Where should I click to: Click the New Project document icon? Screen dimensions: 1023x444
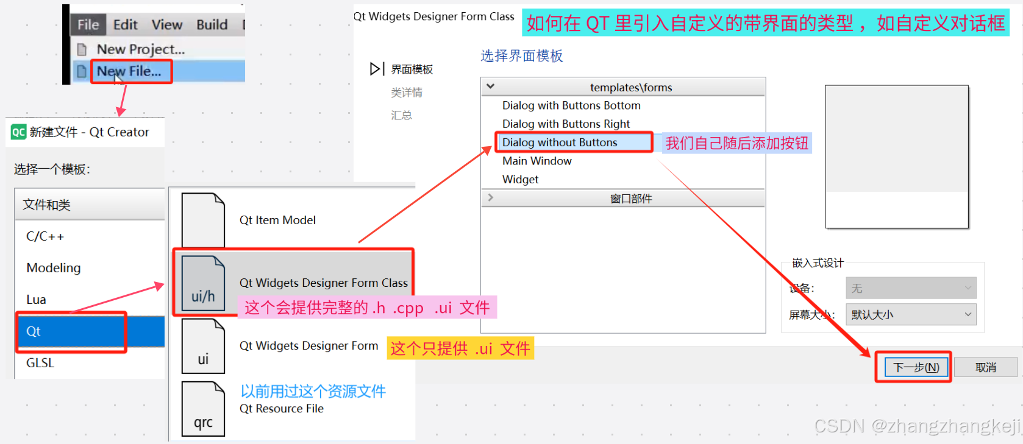(x=82, y=49)
